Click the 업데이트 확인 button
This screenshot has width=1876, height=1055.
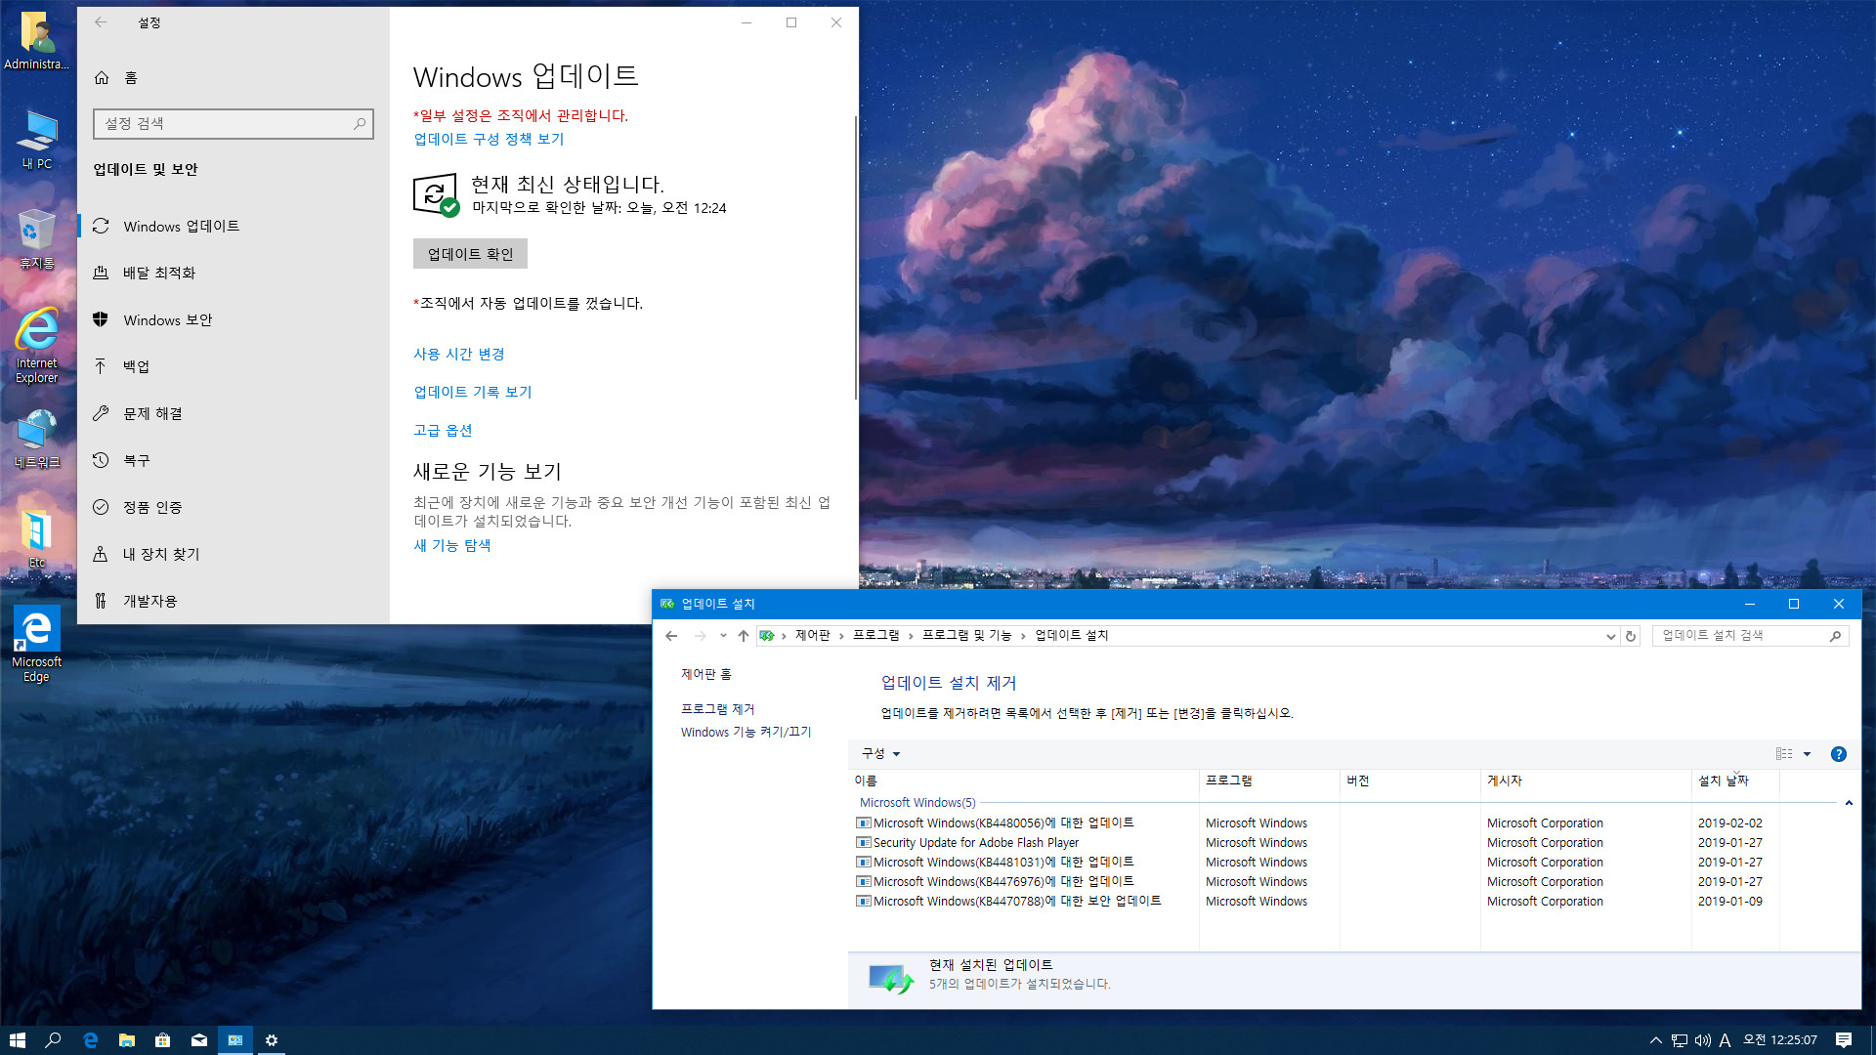tap(470, 254)
